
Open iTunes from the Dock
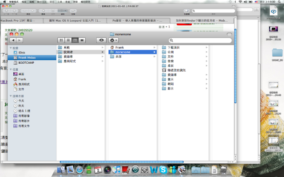click(116, 169)
